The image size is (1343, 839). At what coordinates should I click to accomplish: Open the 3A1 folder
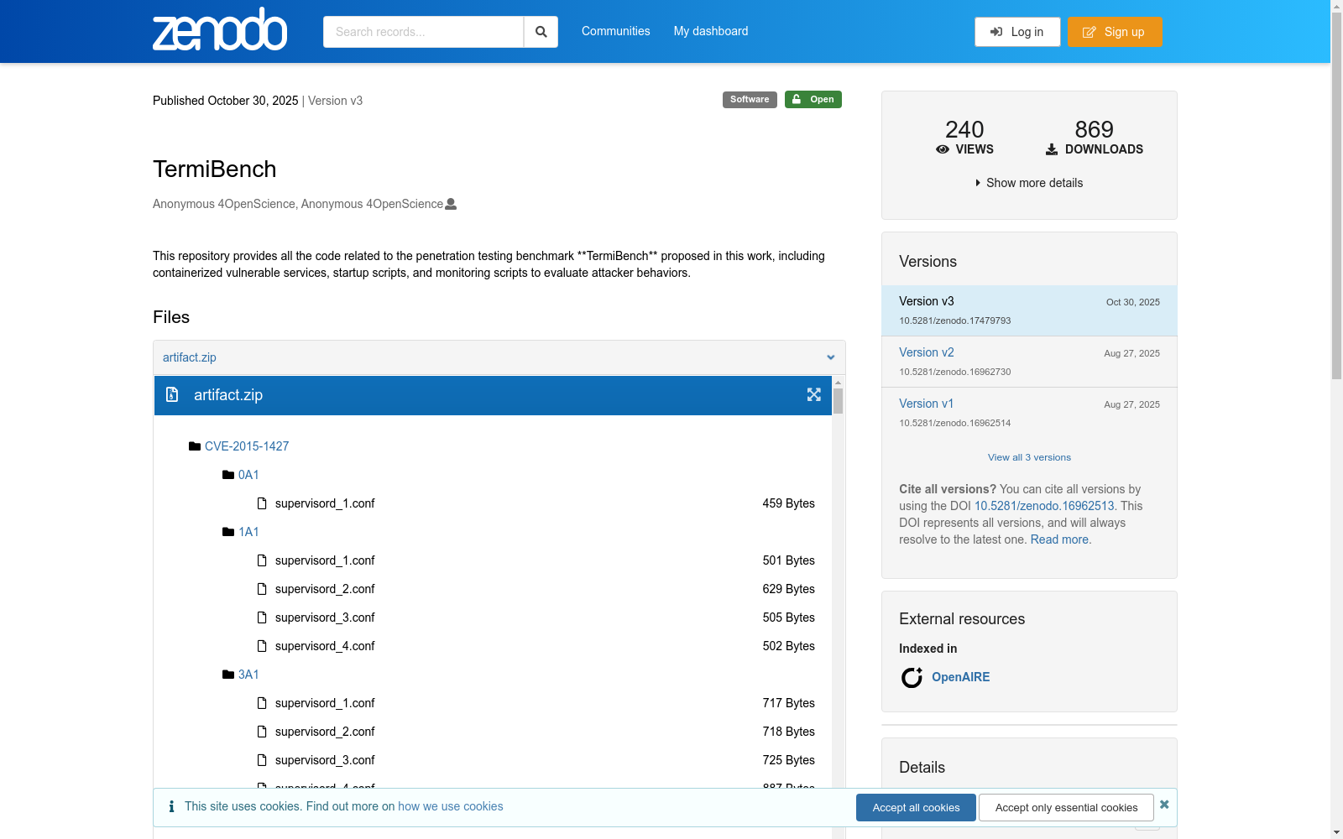click(x=248, y=675)
